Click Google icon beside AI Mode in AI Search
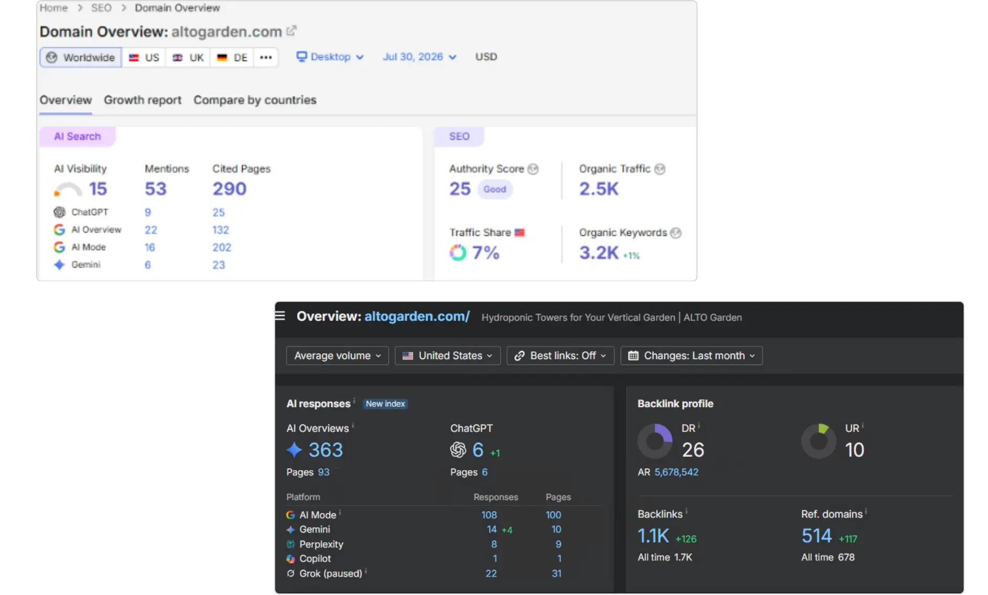988x595 pixels. (59, 247)
